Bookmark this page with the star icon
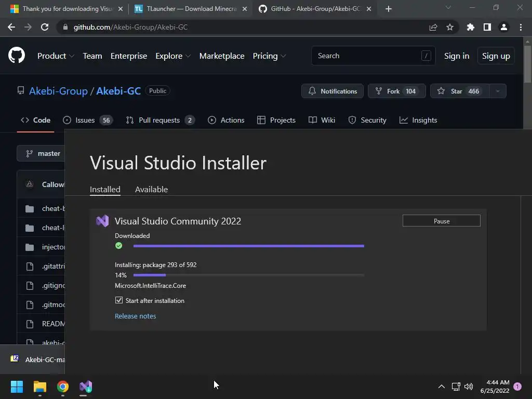The width and height of the screenshot is (532, 399). pos(450,27)
